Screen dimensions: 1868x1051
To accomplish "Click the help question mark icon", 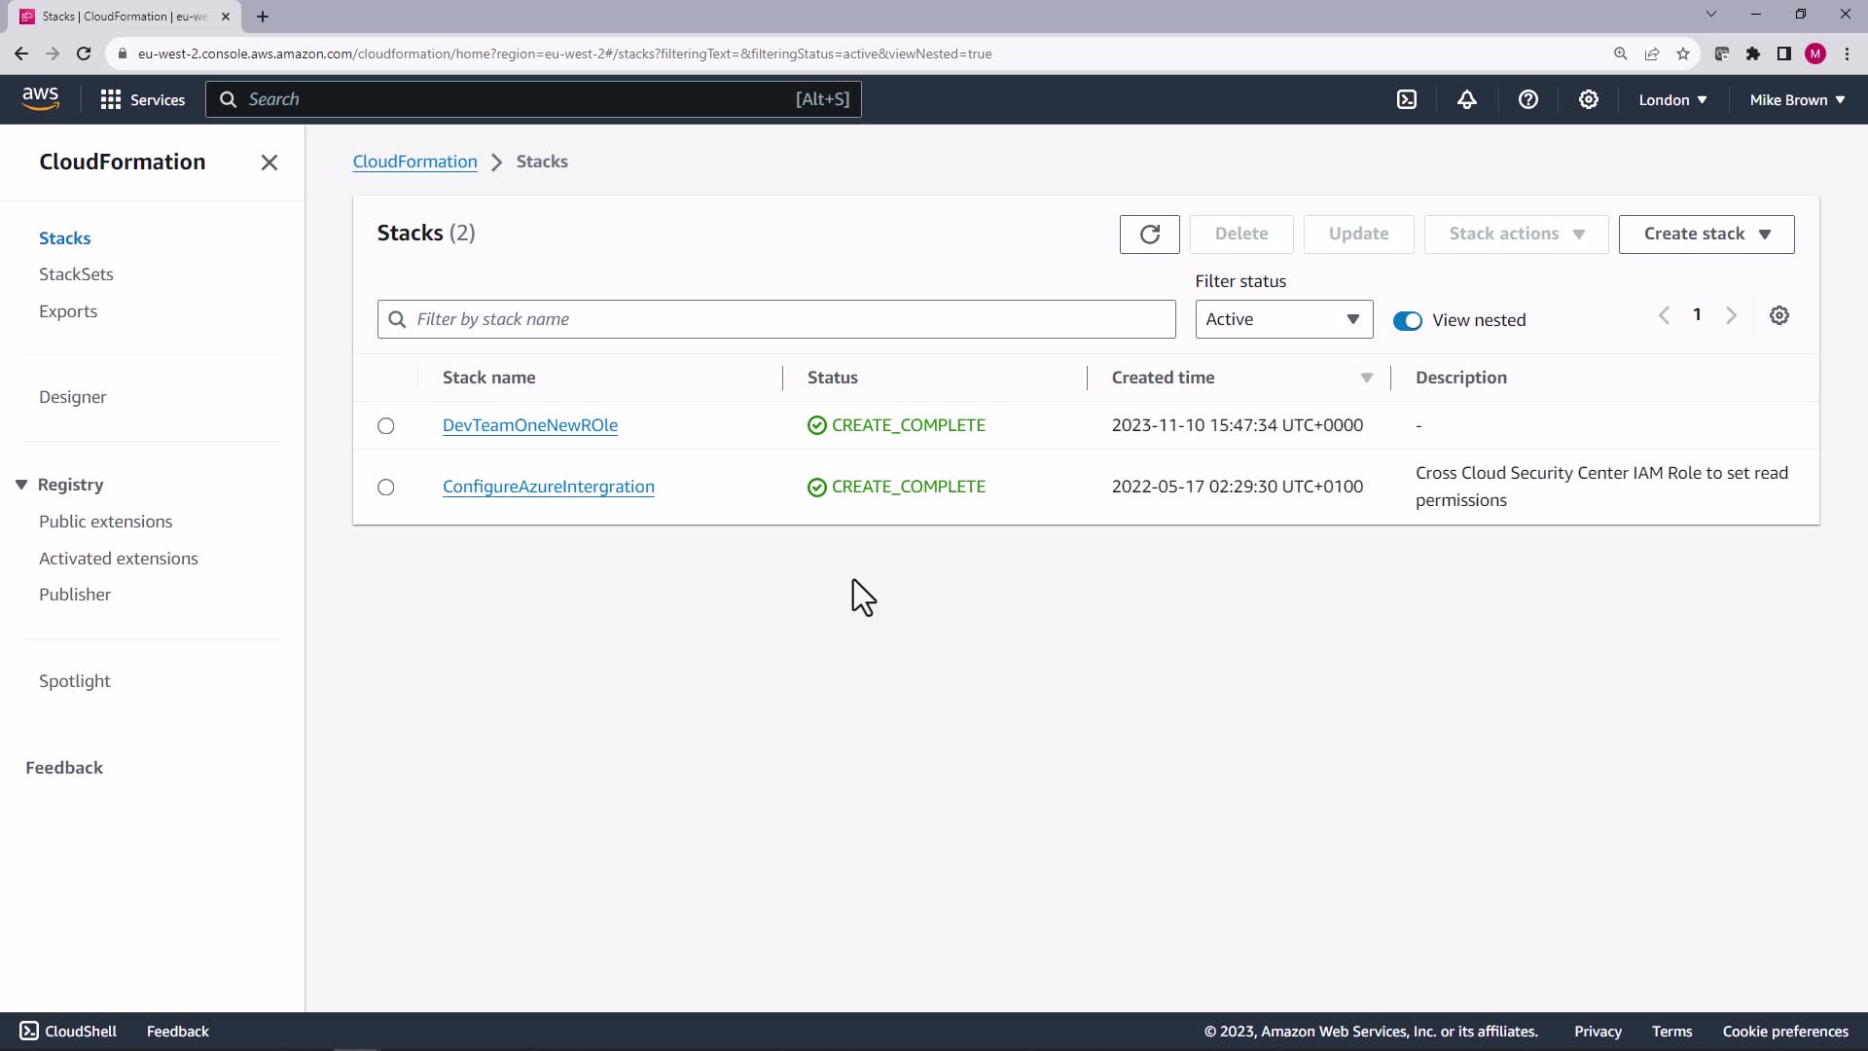I will coord(1527,99).
